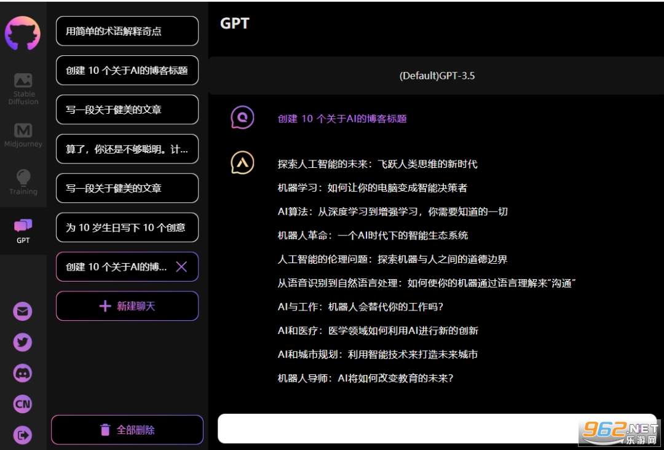Click the logout arrow icon
The height and width of the screenshot is (450, 664).
click(23, 435)
